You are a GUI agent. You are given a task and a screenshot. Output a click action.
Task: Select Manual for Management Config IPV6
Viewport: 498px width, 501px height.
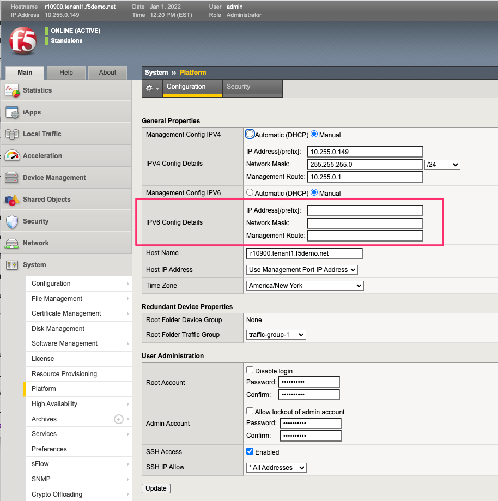(x=314, y=192)
